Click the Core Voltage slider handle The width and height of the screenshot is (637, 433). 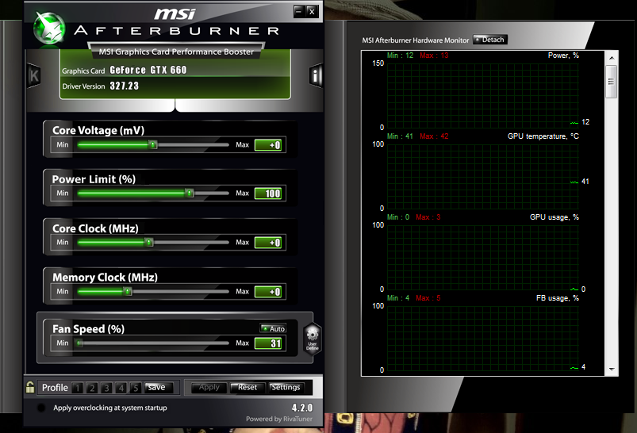tap(153, 144)
